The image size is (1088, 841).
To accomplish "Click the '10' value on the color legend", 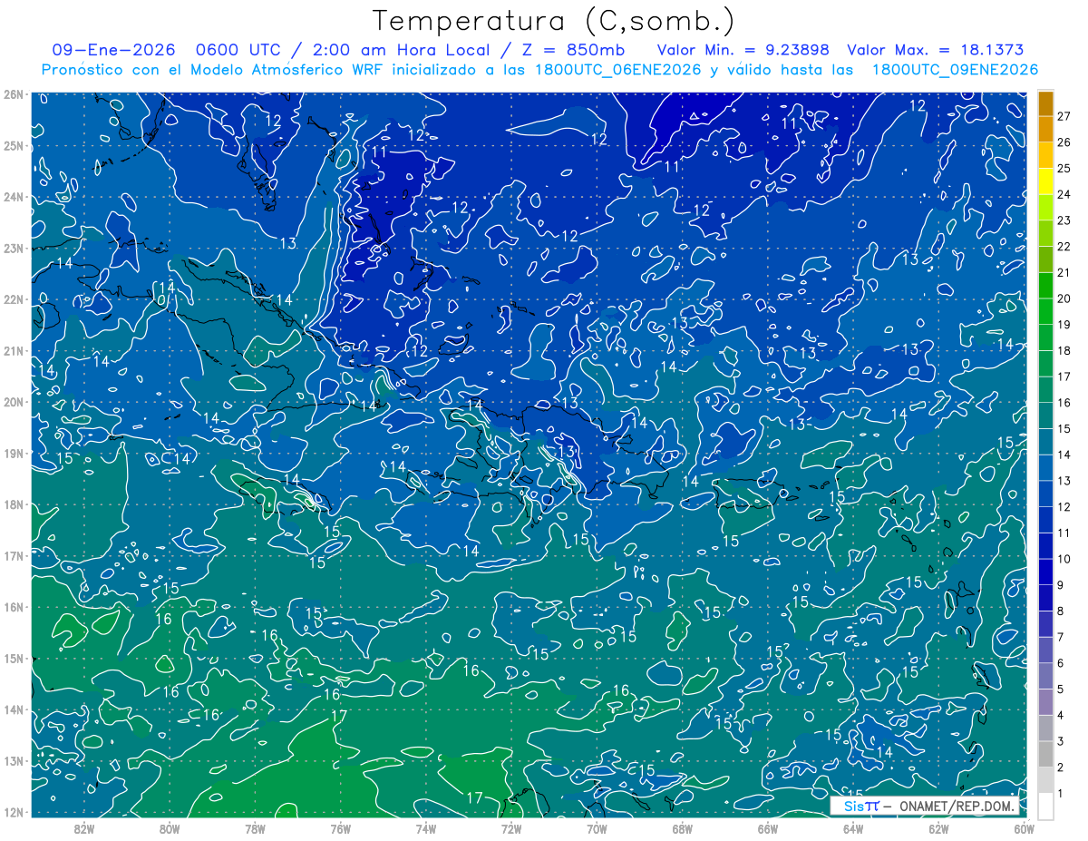I will (x=1064, y=559).
